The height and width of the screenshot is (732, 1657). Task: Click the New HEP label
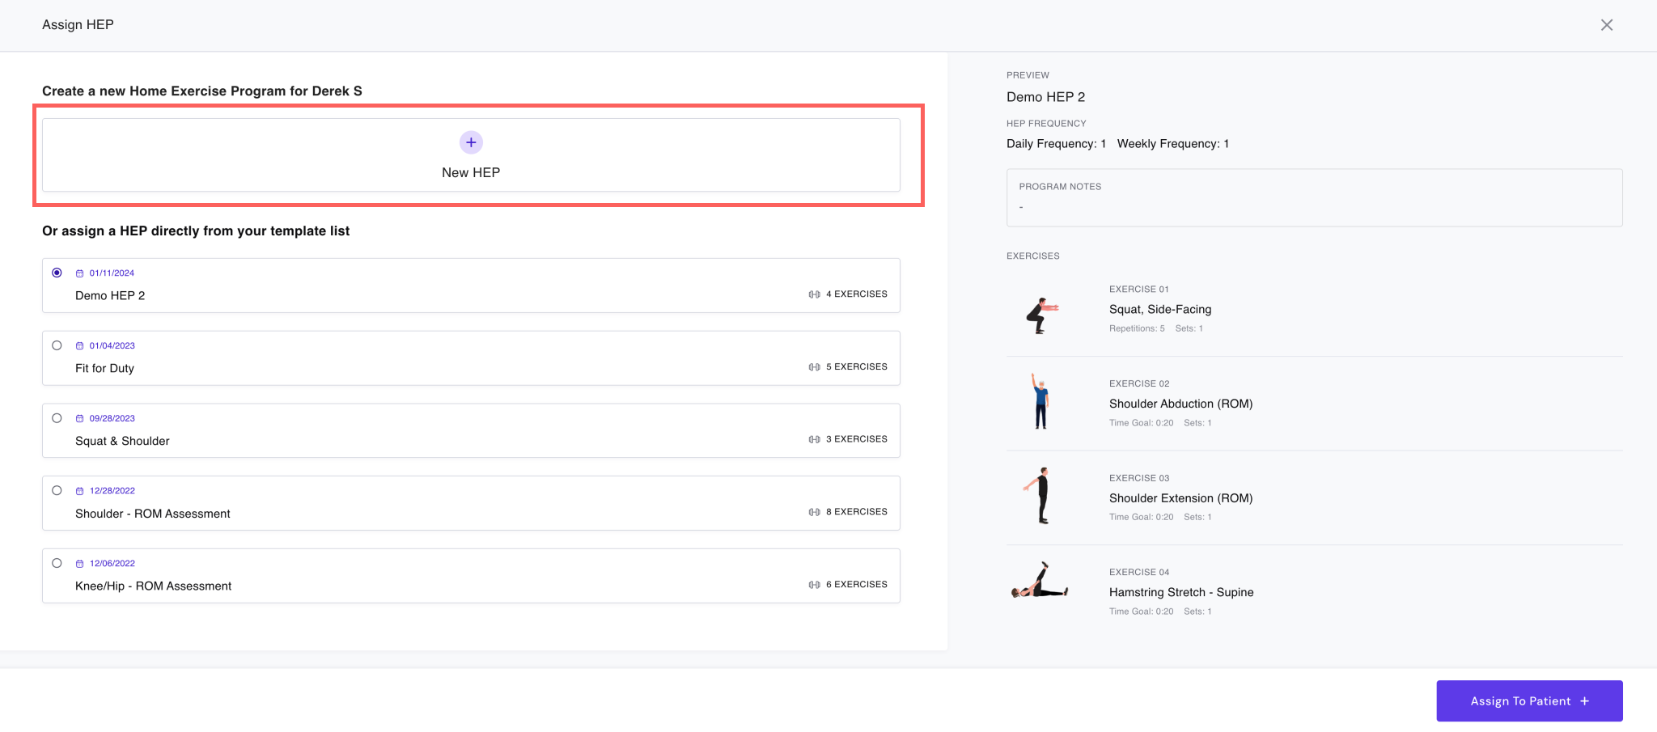tap(471, 172)
